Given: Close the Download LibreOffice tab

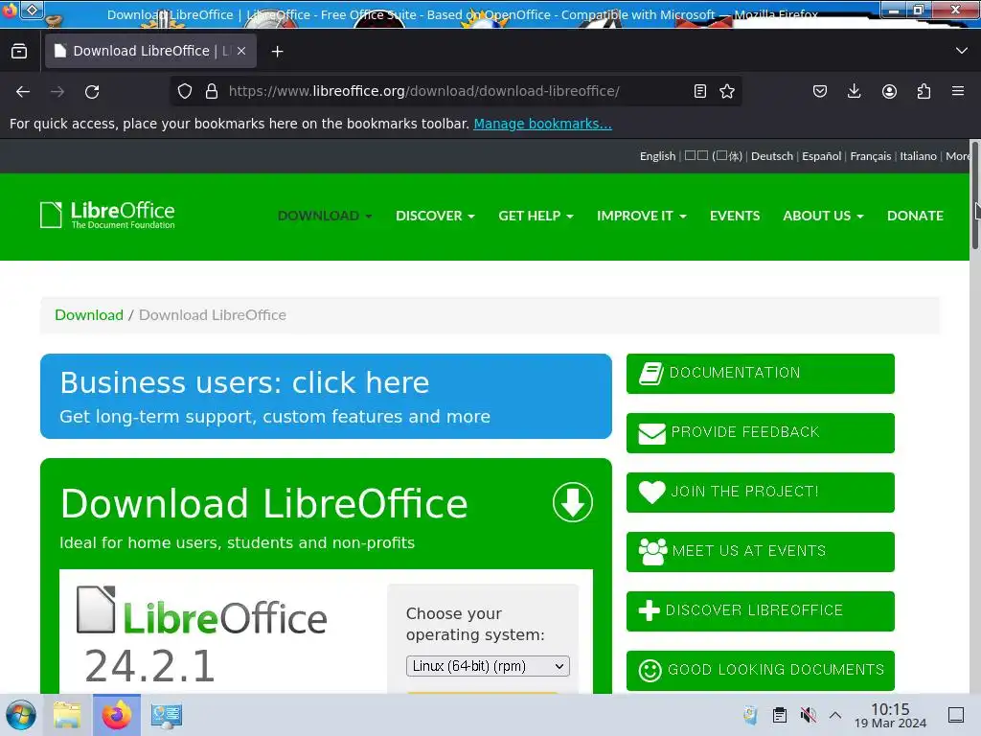Looking at the screenshot, I should pos(241,51).
